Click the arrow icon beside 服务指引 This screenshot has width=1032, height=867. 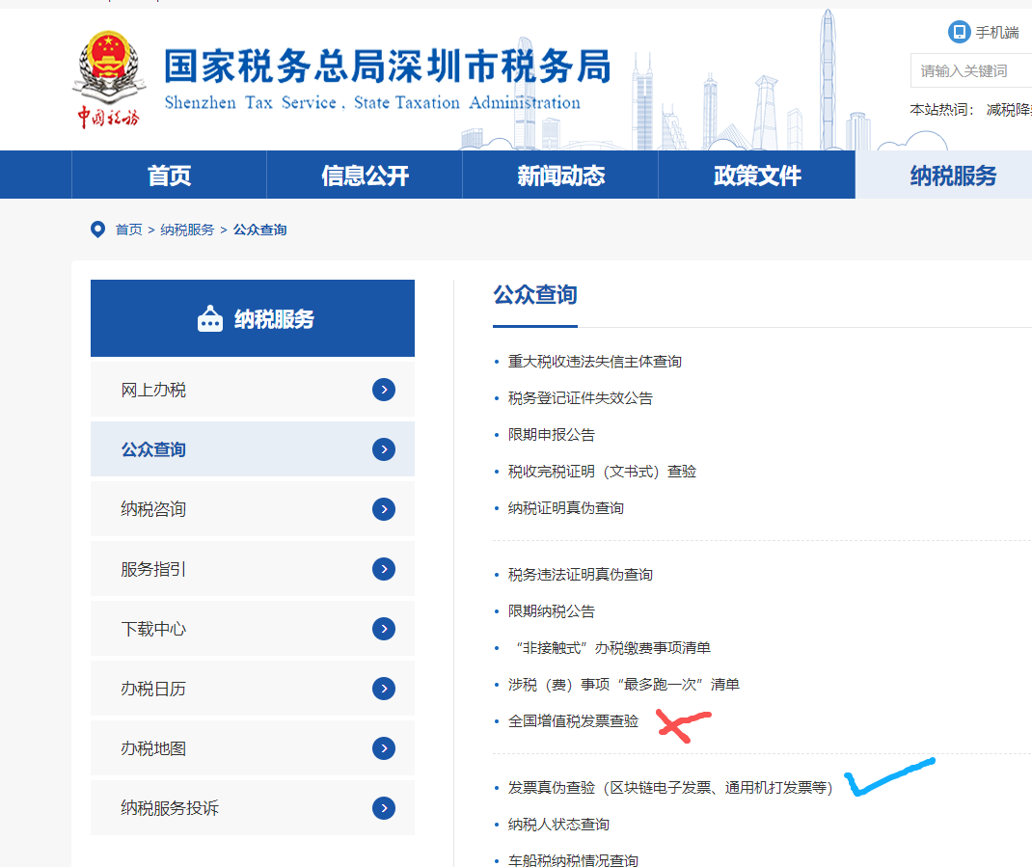click(384, 569)
